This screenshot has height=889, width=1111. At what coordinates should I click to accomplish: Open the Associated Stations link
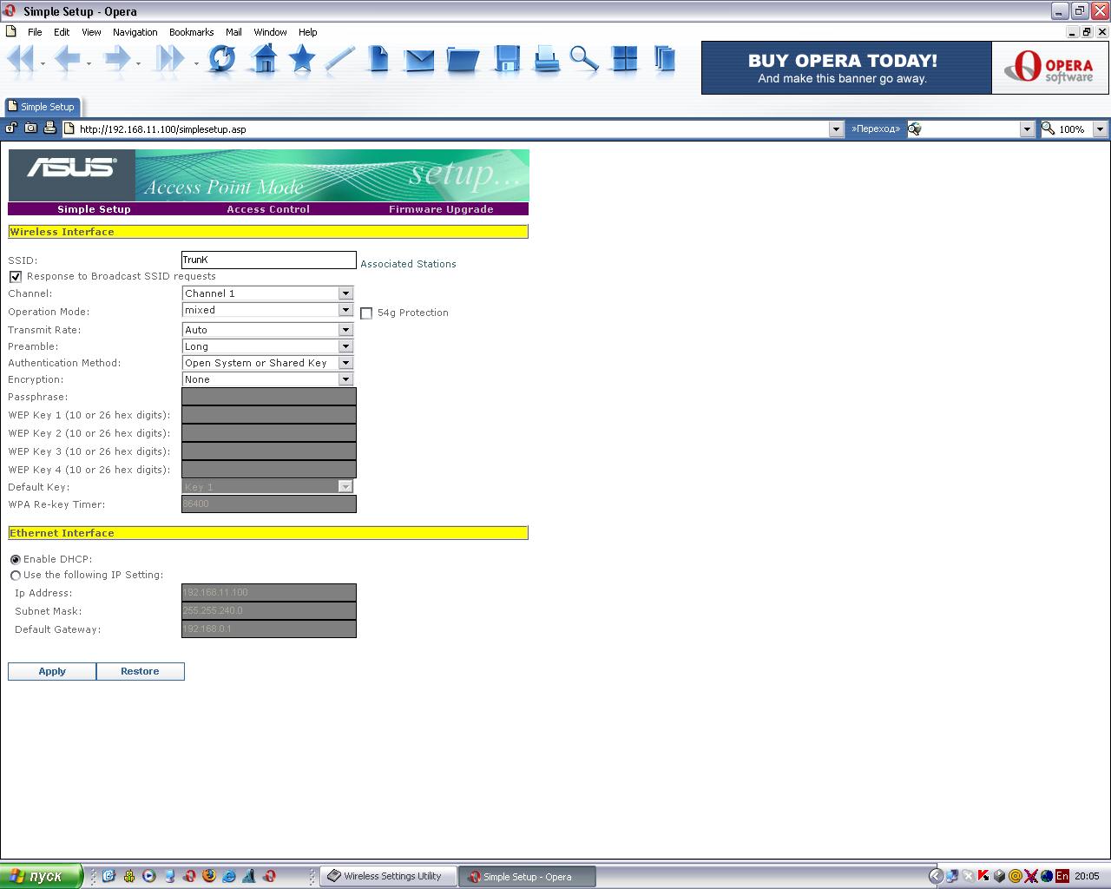click(408, 264)
